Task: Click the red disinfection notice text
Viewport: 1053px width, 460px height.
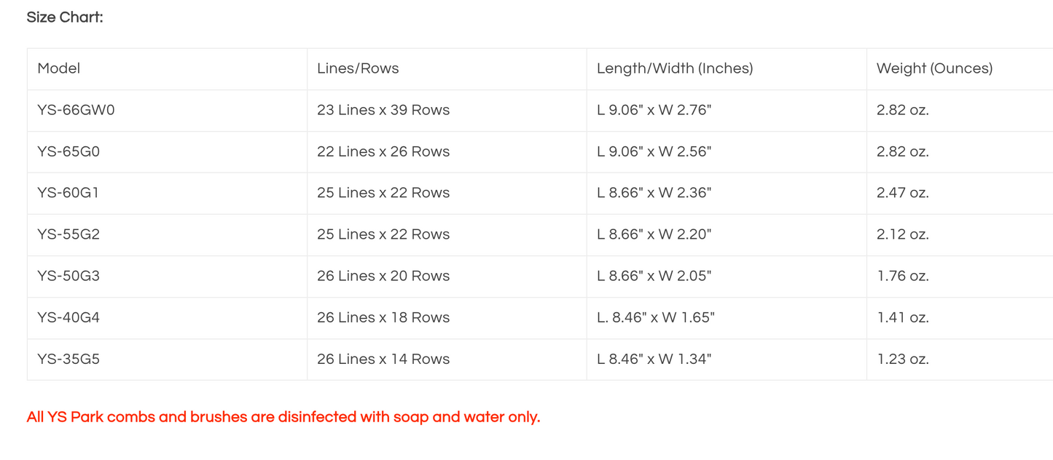Action: click(x=283, y=417)
